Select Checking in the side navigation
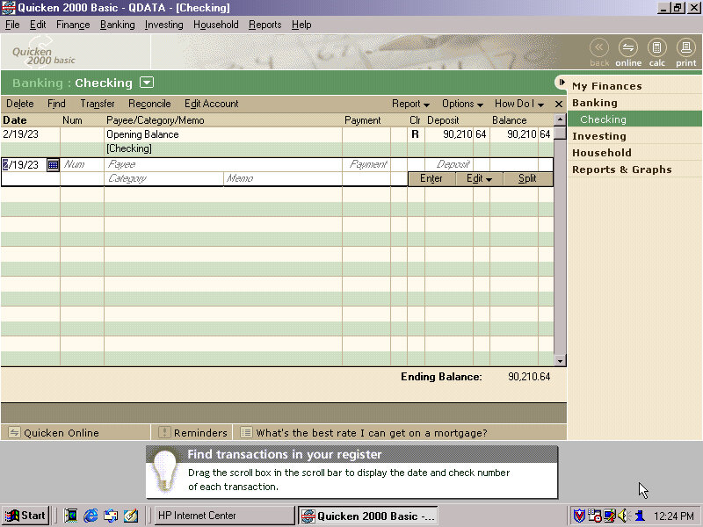 (603, 119)
